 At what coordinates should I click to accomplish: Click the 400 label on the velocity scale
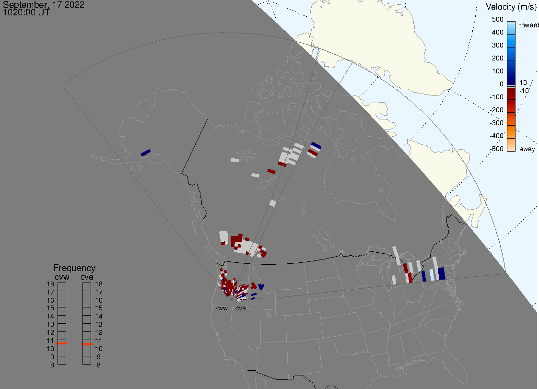[497, 32]
